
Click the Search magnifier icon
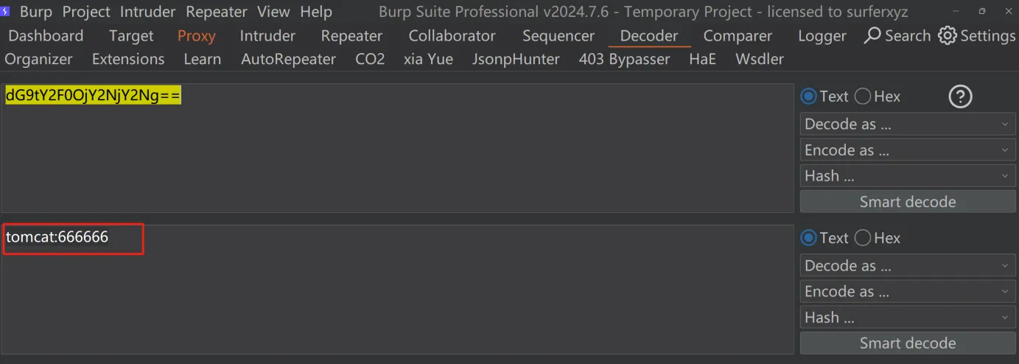coord(872,35)
